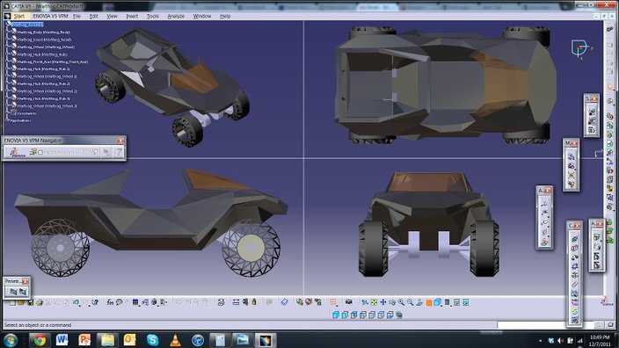Screen dimensions: 619x348
Task: Open the ENOVIA V5 VPM menu
Action: (x=50, y=16)
